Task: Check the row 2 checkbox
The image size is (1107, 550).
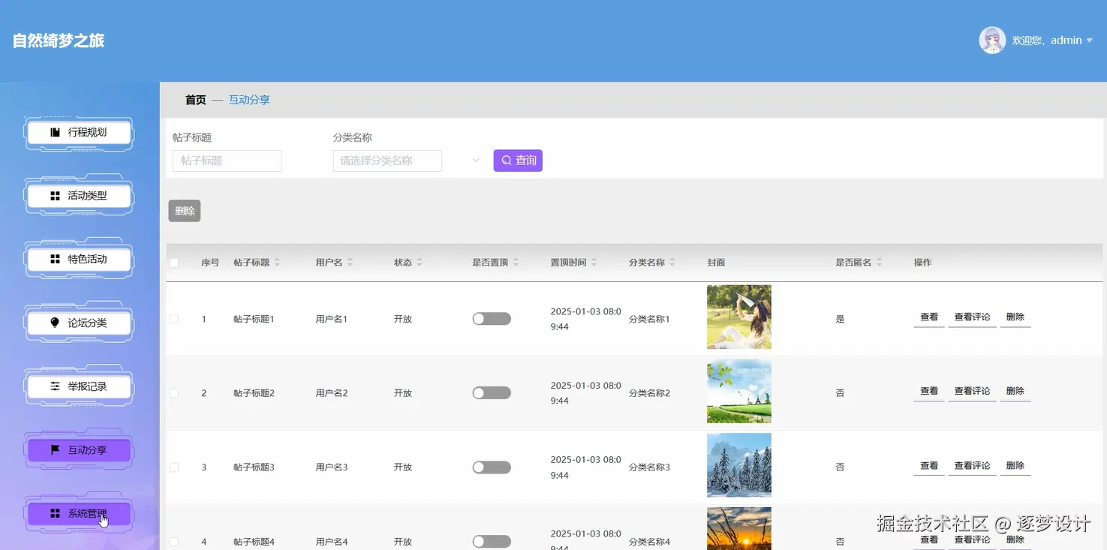Action: tap(174, 393)
